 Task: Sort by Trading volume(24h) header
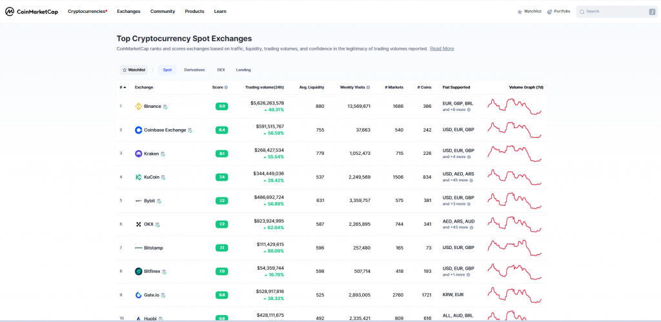(264, 87)
